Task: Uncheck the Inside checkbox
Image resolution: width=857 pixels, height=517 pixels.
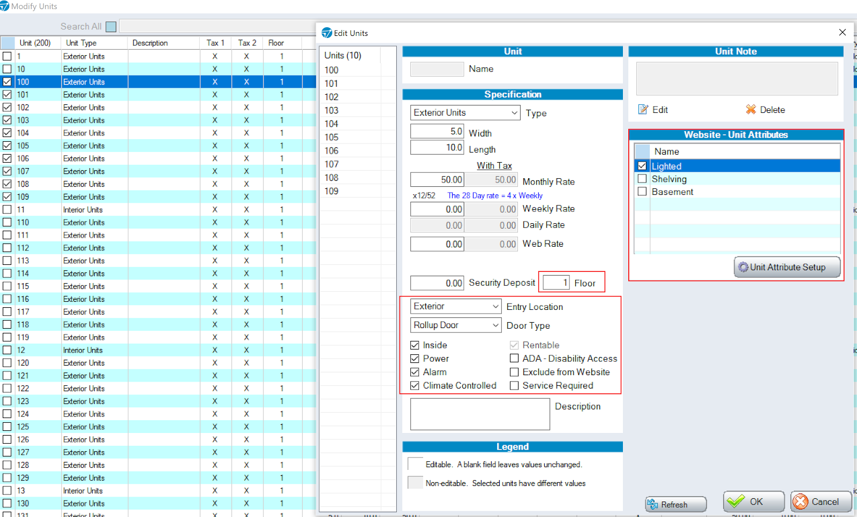Action: [415, 345]
